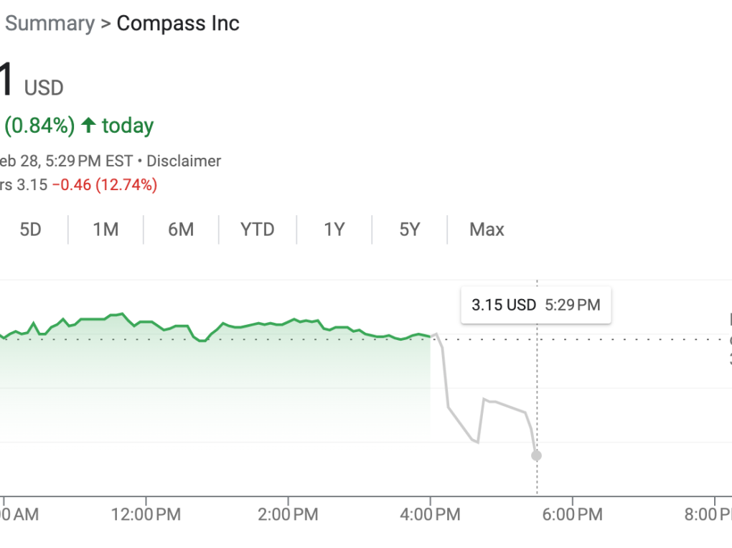This screenshot has height=548, width=732.
Task: Click the 2:00 PM axis label
Action: pos(288,514)
